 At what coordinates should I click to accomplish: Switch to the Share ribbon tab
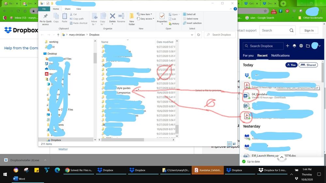click(x=68, y=9)
